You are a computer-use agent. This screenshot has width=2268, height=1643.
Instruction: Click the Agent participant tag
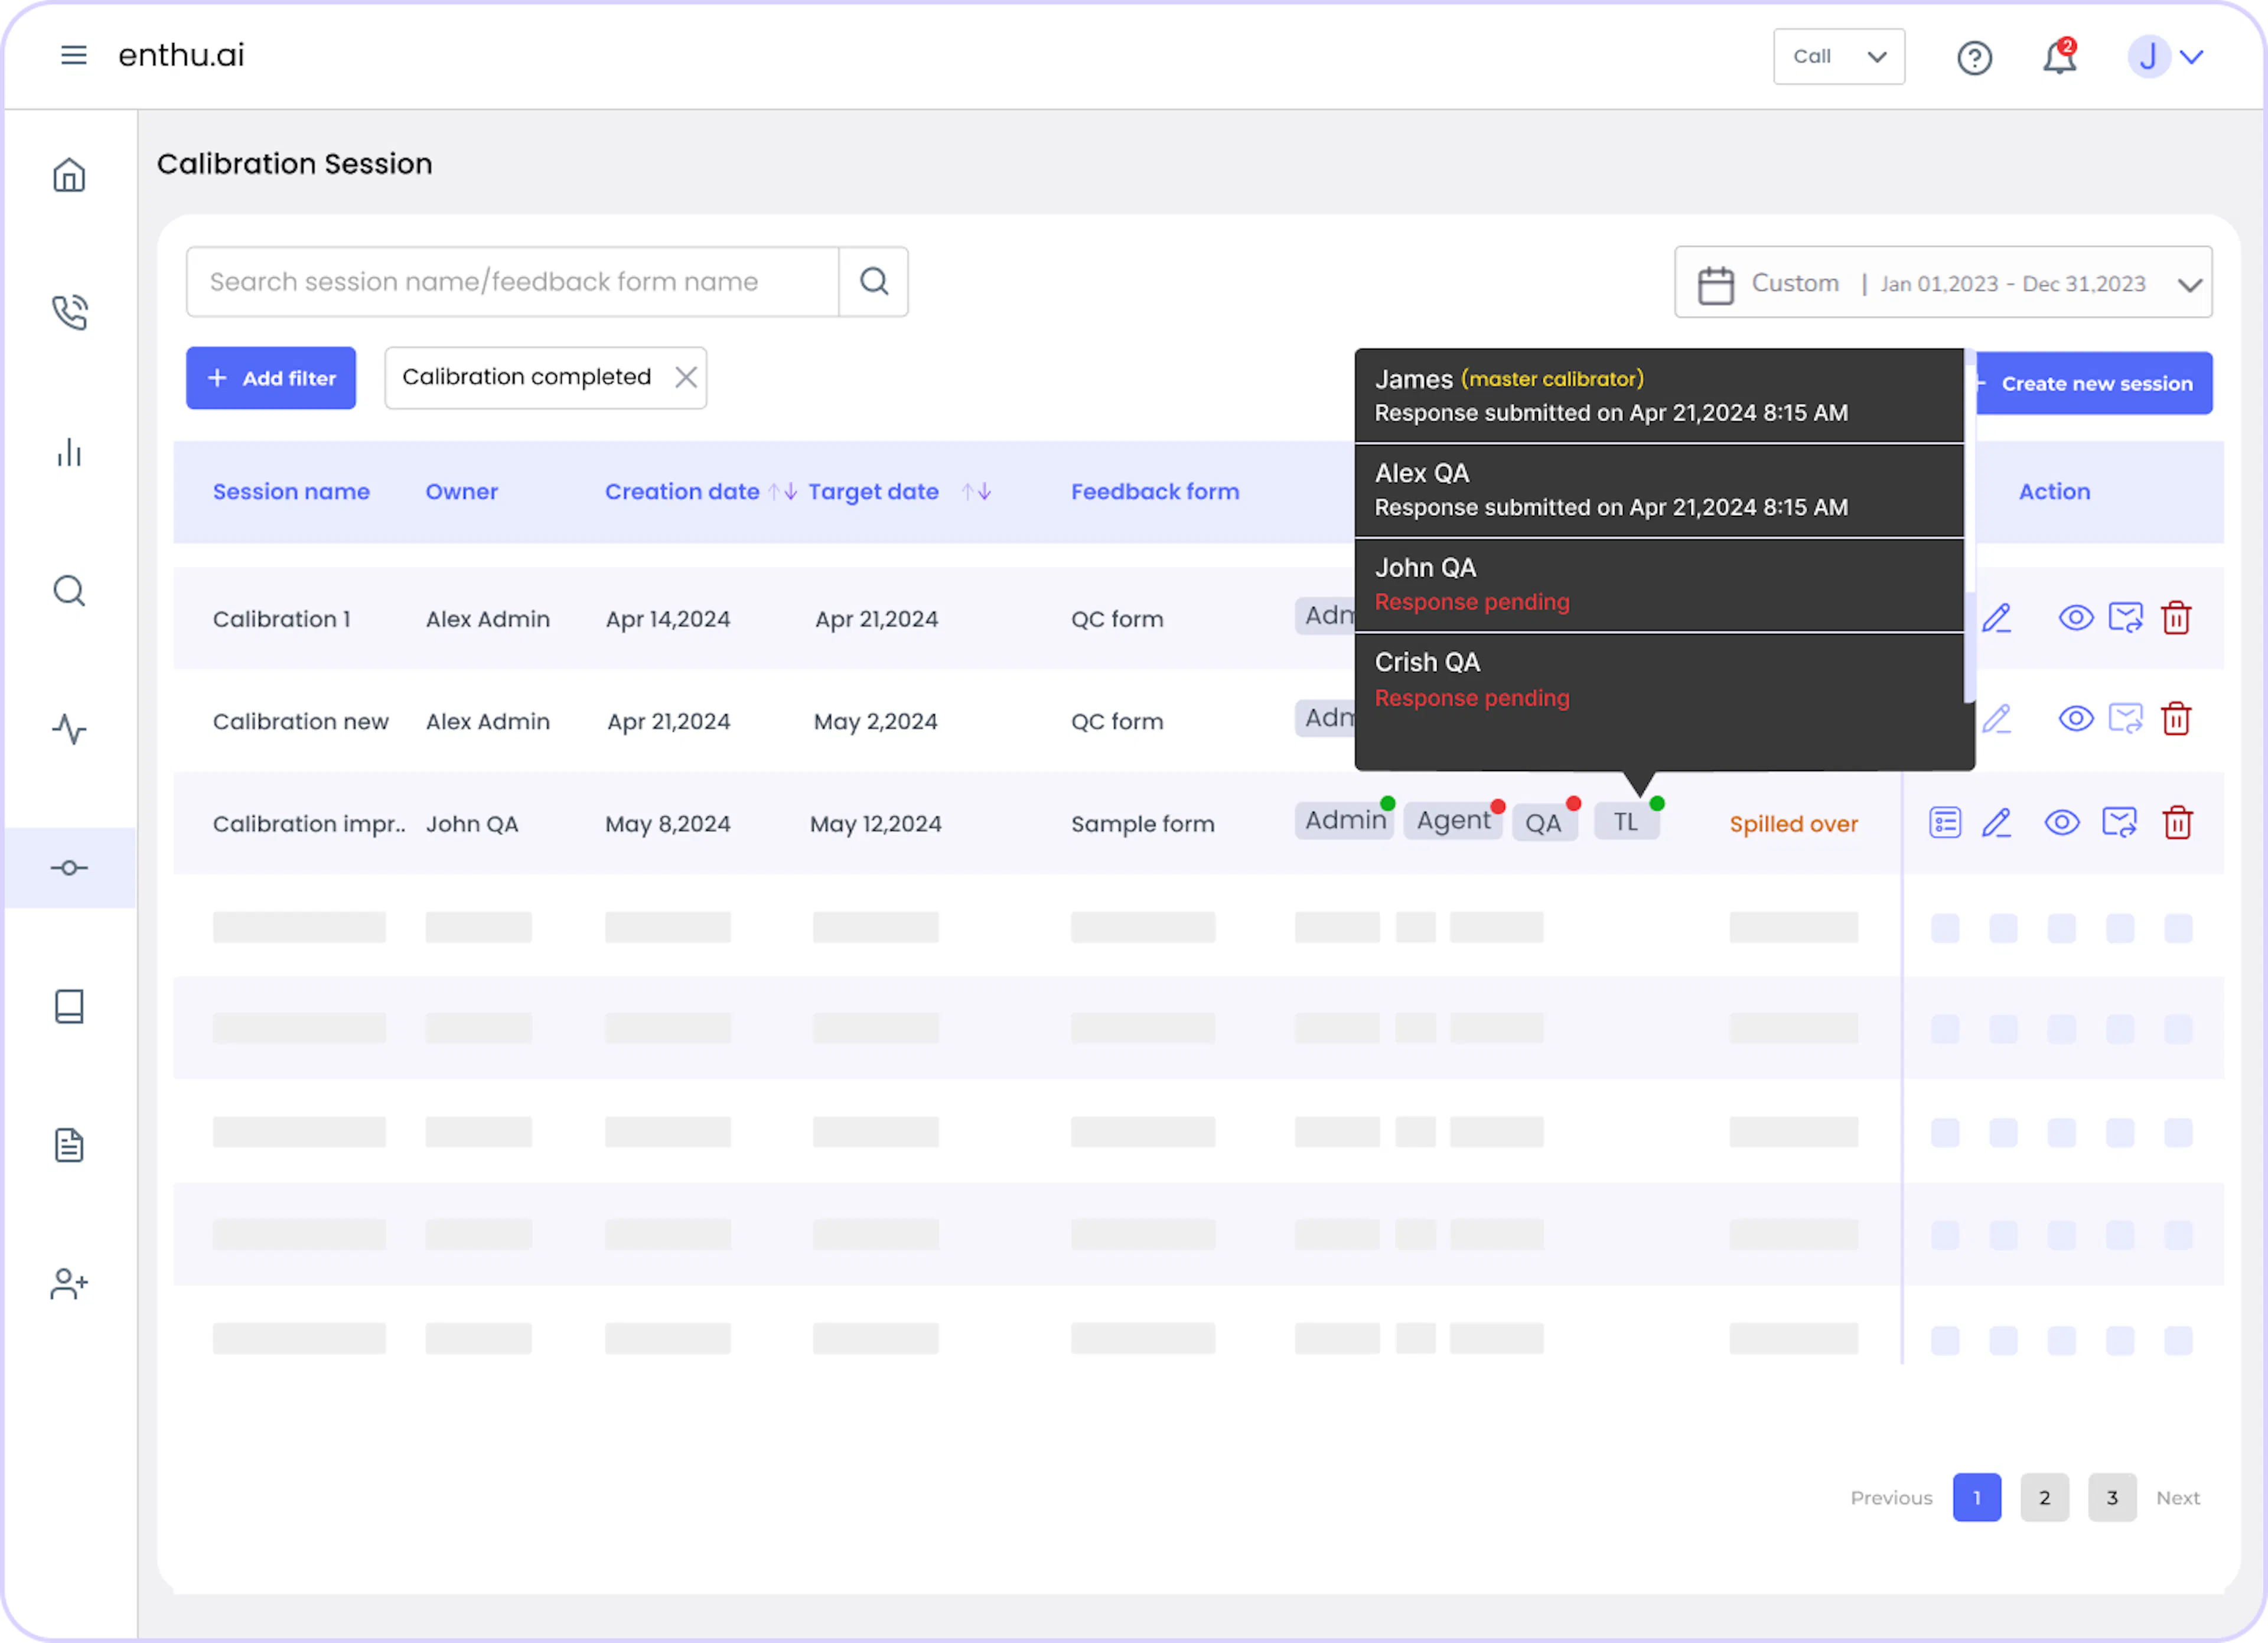pos(1452,820)
